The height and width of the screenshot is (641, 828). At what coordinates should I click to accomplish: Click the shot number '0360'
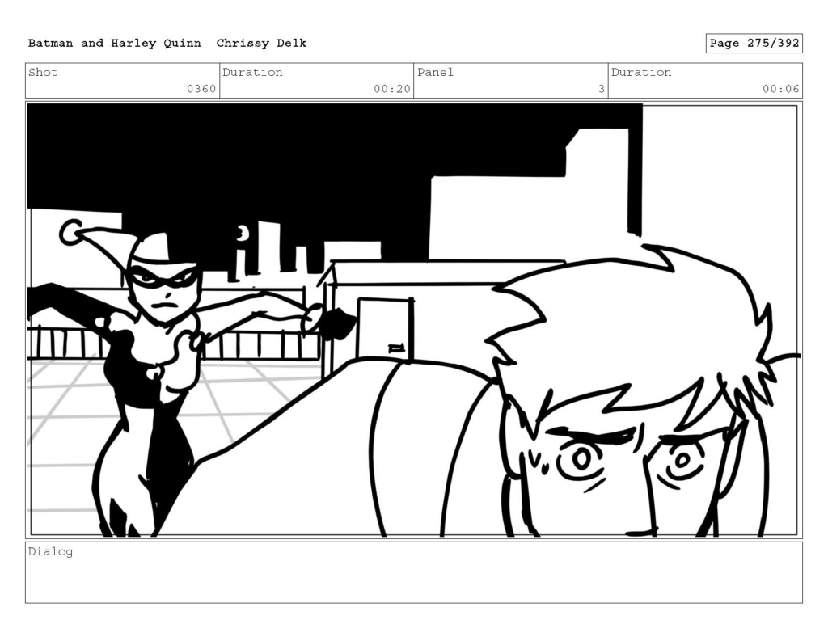pyautogui.click(x=201, y=89)
